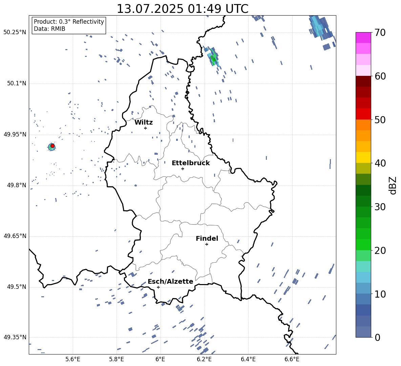
Task: Click the Findel station cross marker
Action: click(207, 244)
